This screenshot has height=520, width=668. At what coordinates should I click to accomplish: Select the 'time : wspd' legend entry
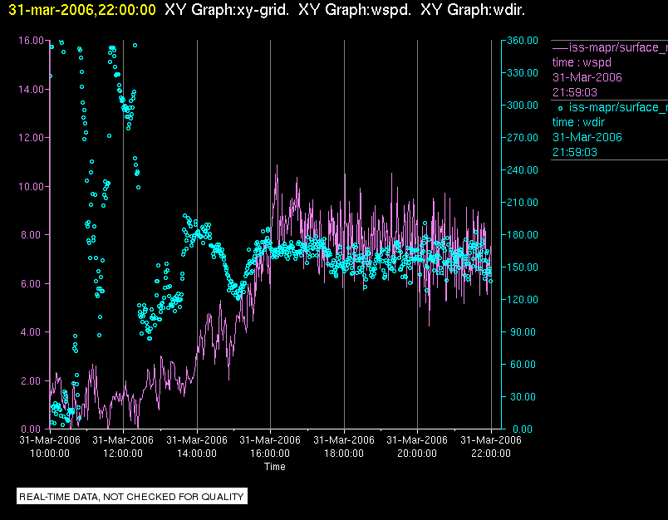pyautogui.click(x=582, y=62)
